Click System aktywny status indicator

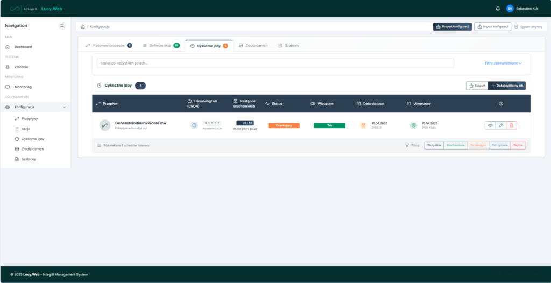(x=528, y=27)
